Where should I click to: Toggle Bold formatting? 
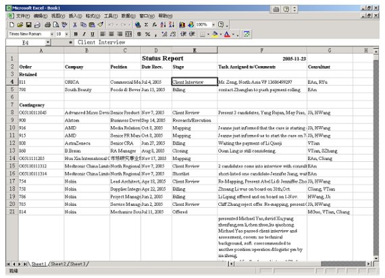tap(76, 34)
